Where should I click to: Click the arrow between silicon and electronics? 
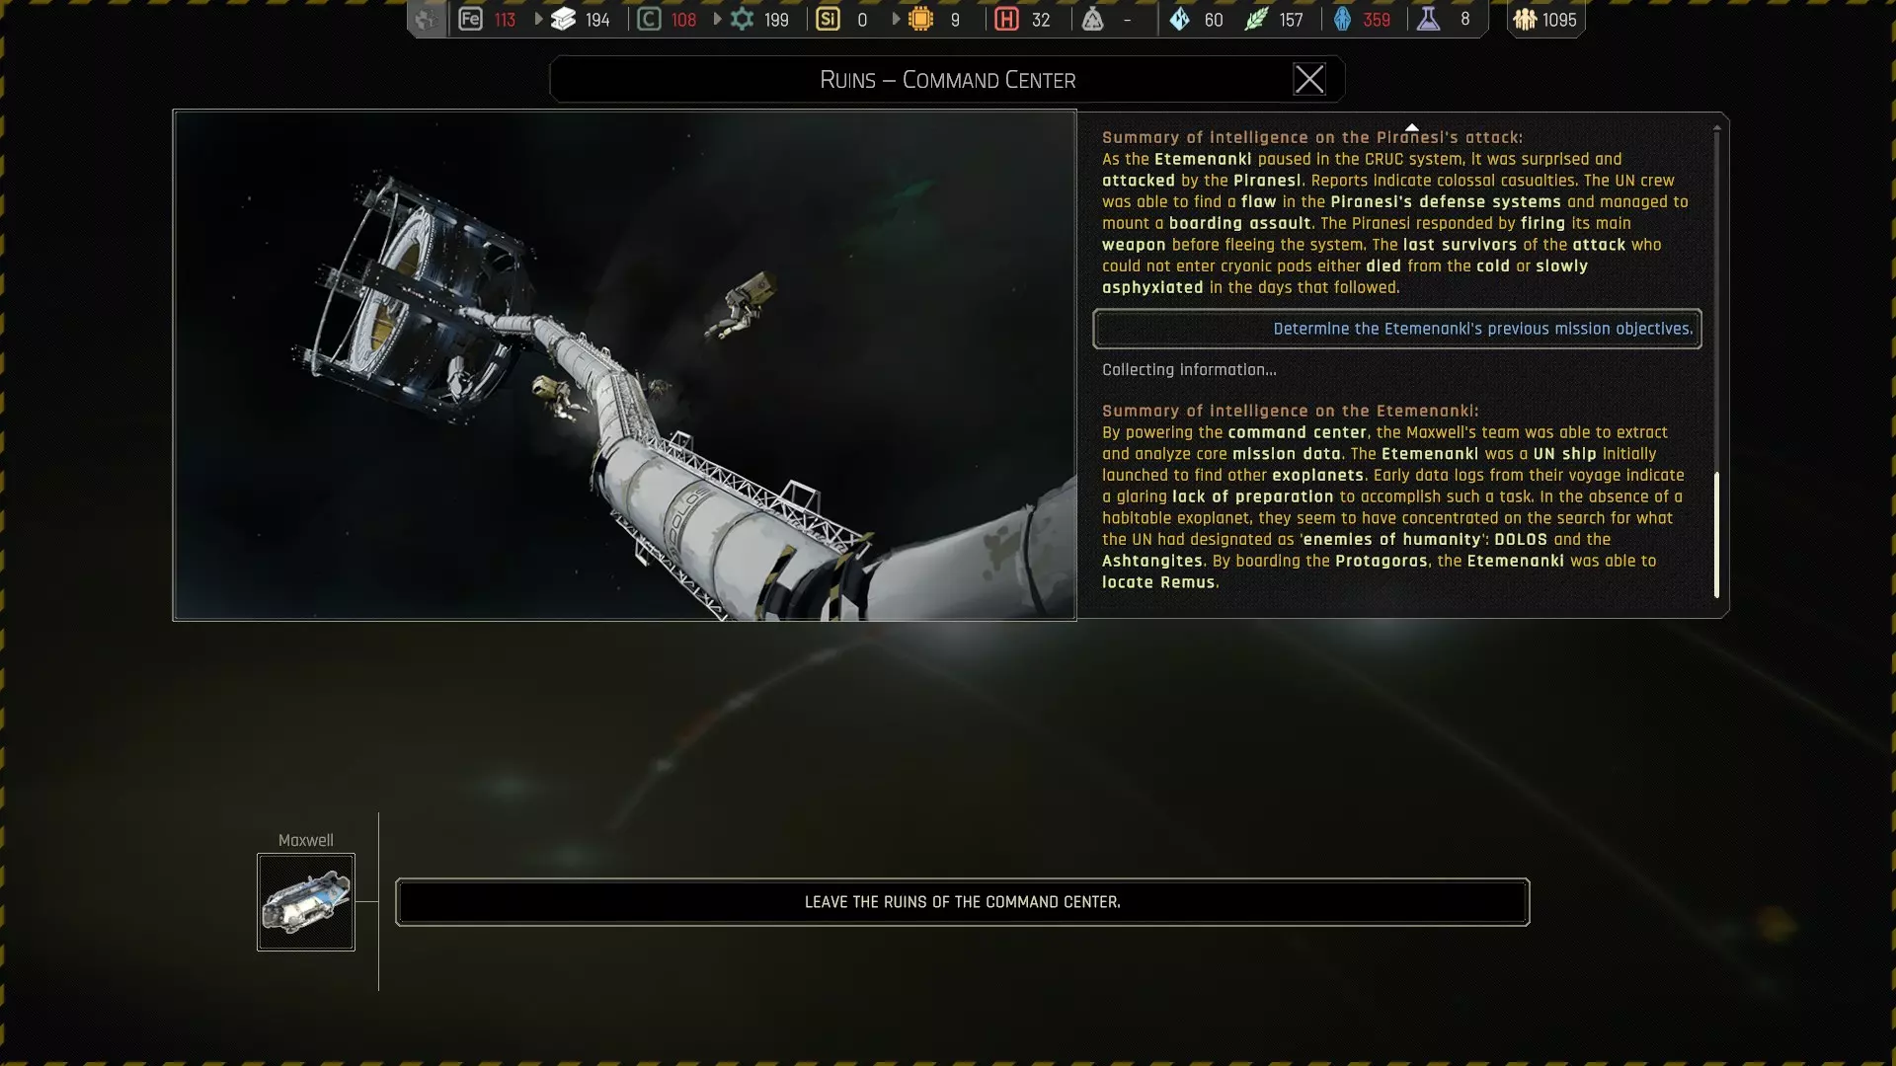point(896,19)
